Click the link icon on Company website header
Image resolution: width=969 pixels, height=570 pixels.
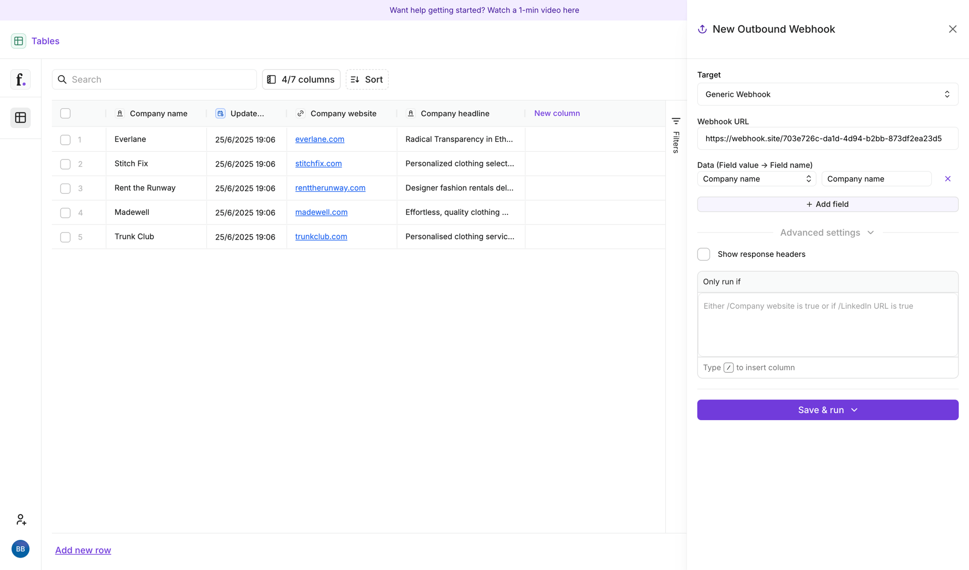(300, 113)
